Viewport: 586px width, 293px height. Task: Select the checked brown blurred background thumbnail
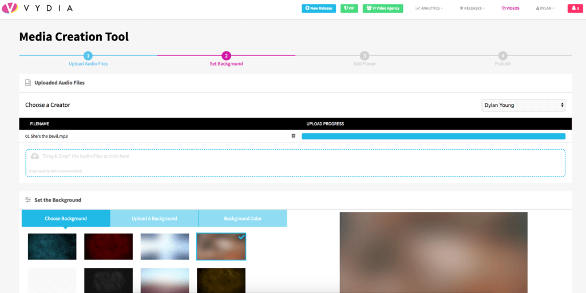221,246
